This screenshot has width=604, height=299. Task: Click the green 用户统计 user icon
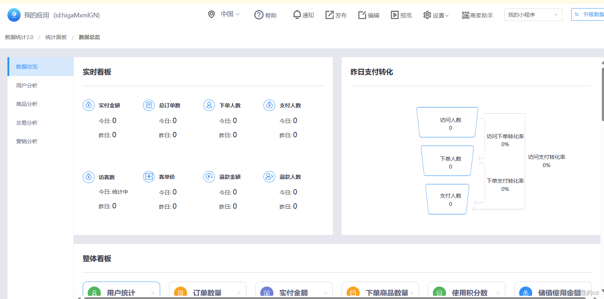coord(94,292)
